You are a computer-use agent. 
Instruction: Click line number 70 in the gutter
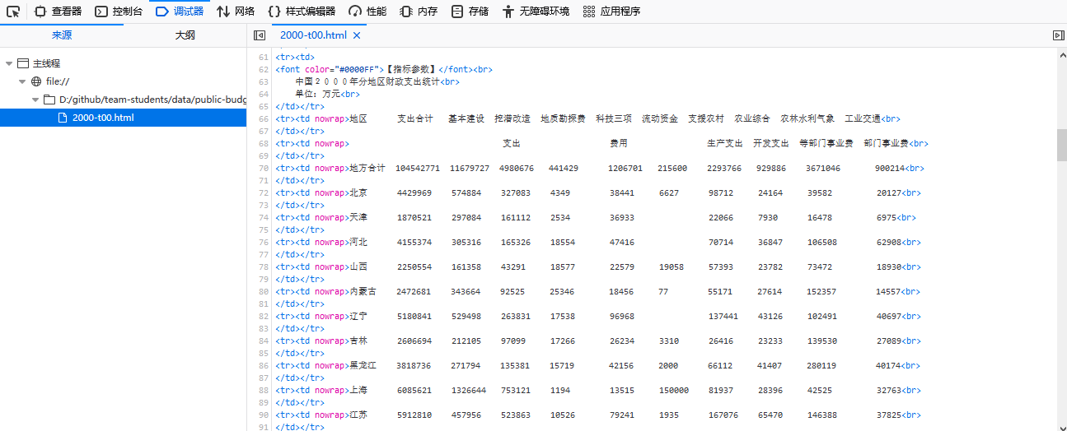tap(264, 168)
